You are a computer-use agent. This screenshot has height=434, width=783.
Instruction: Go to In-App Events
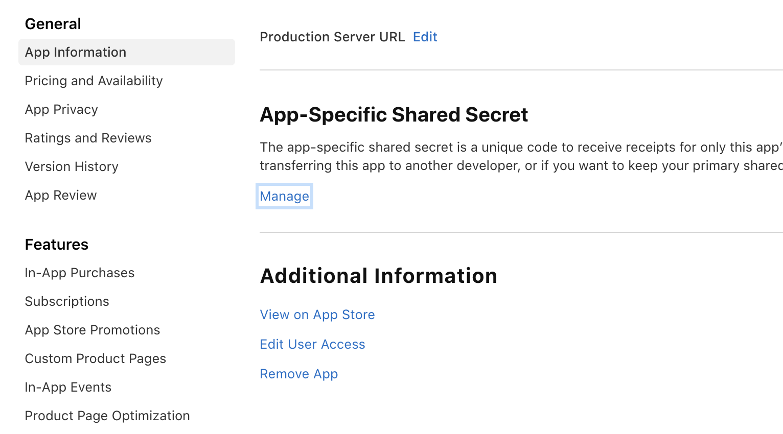click(68, 387)
